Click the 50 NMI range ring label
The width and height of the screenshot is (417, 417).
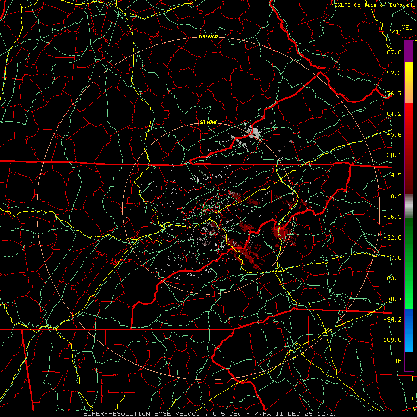pyautogui.click(x=208, y=122)
